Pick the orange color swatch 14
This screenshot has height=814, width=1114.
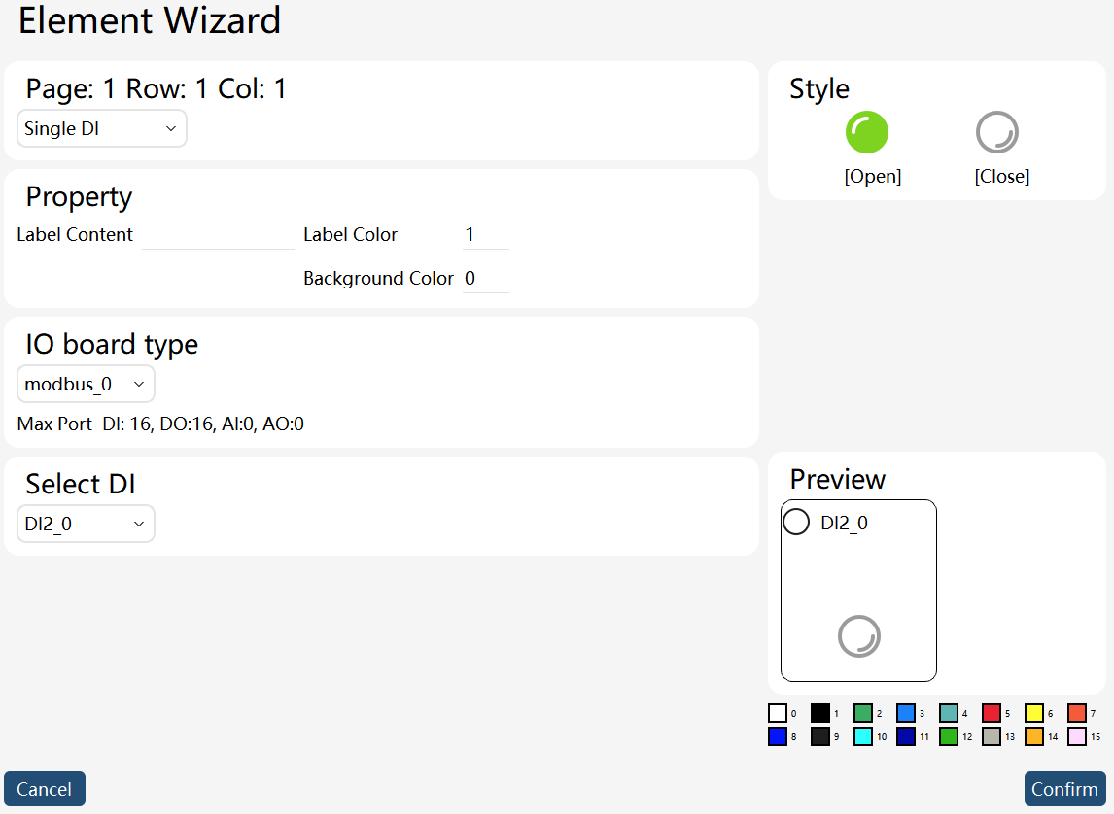tap(1034, 736)
